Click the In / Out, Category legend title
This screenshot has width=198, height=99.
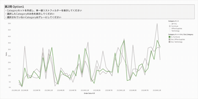point(181,35)
